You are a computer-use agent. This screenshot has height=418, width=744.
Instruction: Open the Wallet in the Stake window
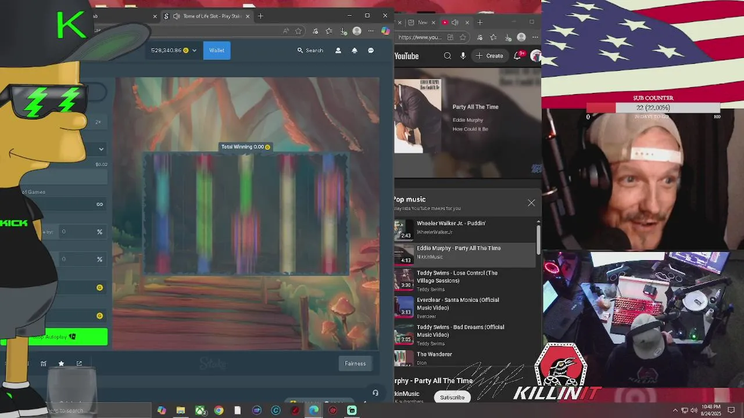(x=217, y=50)
